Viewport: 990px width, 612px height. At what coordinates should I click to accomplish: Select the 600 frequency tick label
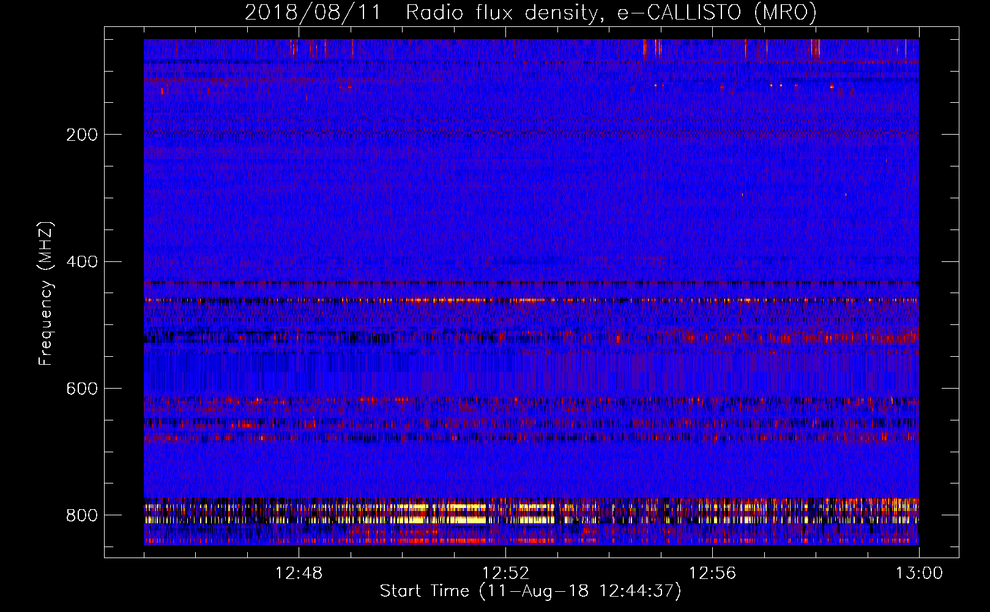(x=81, y=389)
